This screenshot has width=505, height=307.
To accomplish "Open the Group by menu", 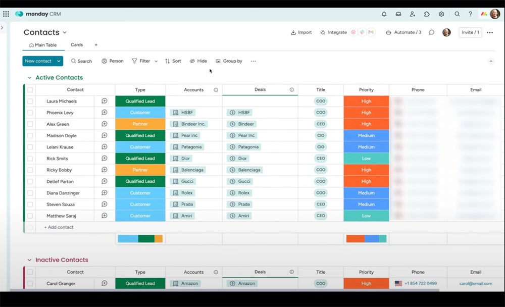I will tap(229, 61).
